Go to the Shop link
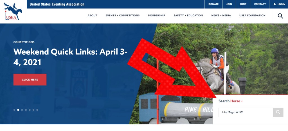Viewport: 288px width, 131px height. [x=243, y=4]
